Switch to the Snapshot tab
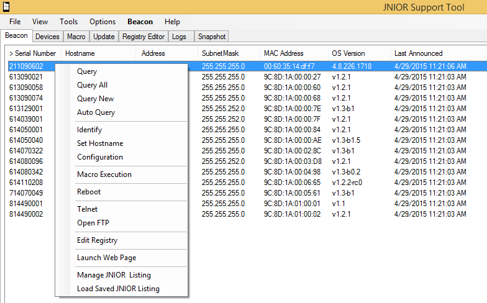 click(212, 37)
